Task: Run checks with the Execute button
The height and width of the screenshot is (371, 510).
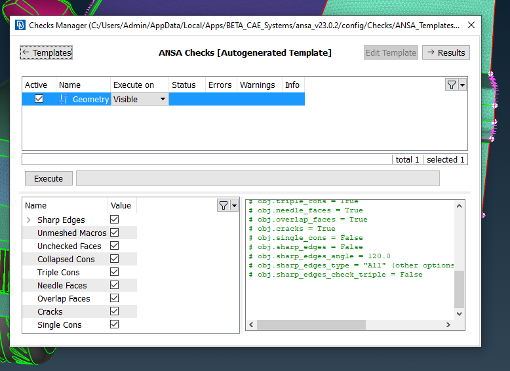Action: (x=49, y=178)
